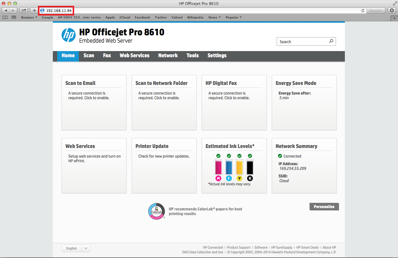
Task: Click the yellow ink level bar
Action: (239, 167)
